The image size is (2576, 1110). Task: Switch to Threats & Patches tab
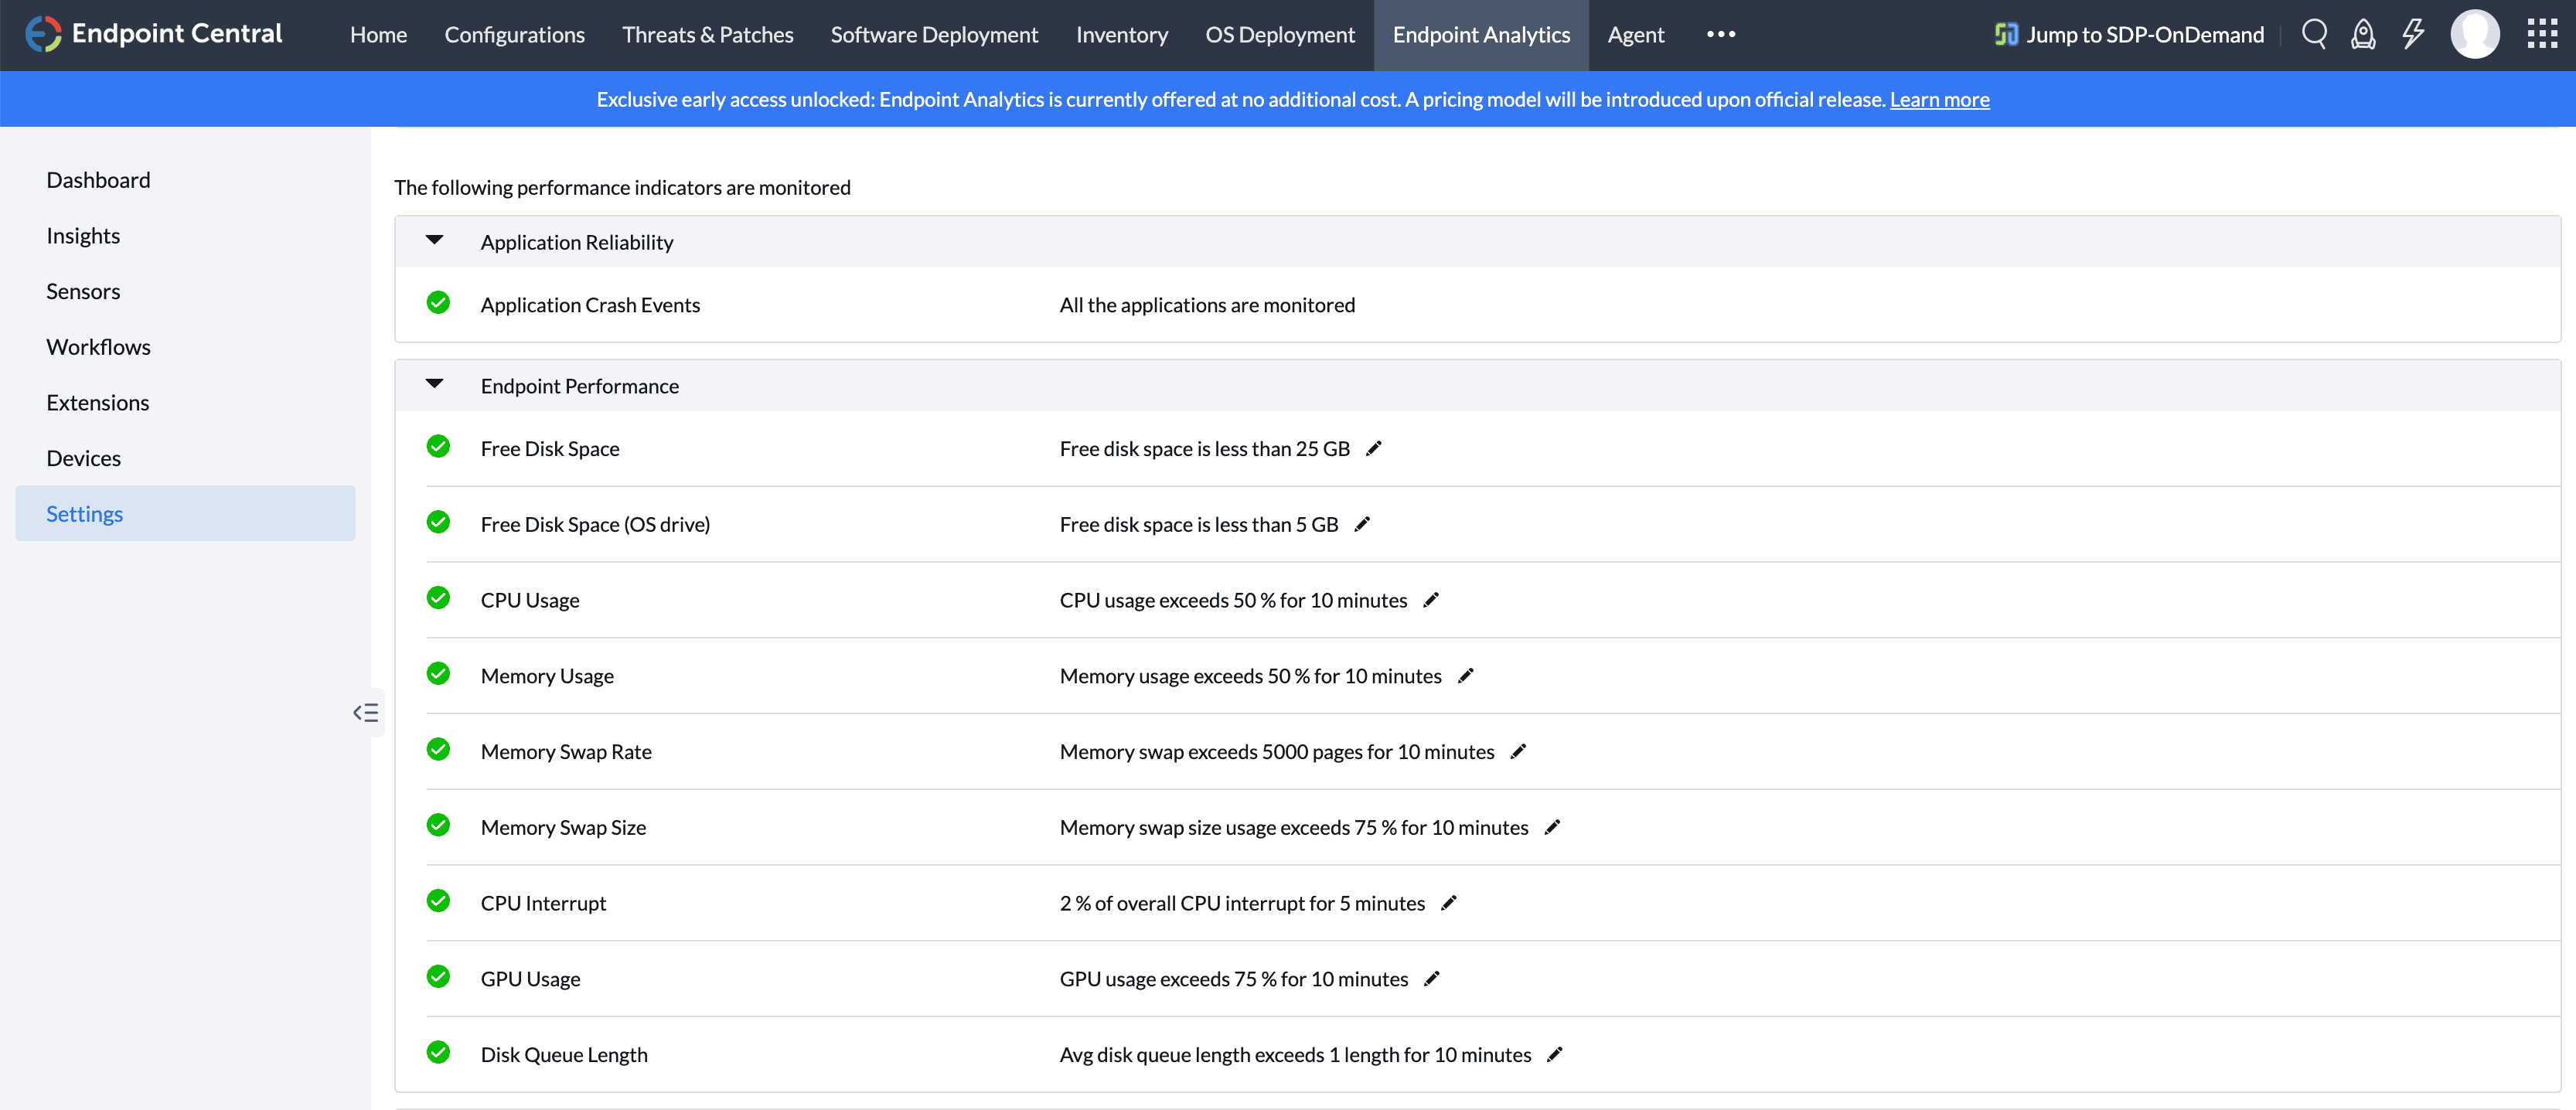click(707, 35)
